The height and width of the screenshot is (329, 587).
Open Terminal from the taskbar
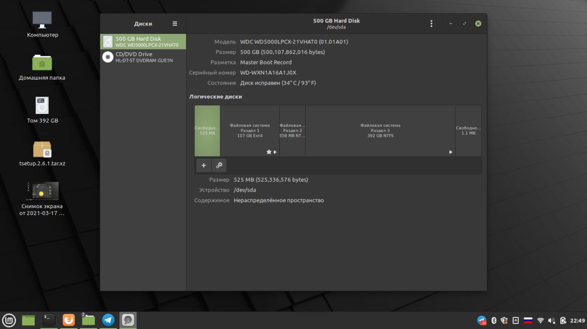49,320
